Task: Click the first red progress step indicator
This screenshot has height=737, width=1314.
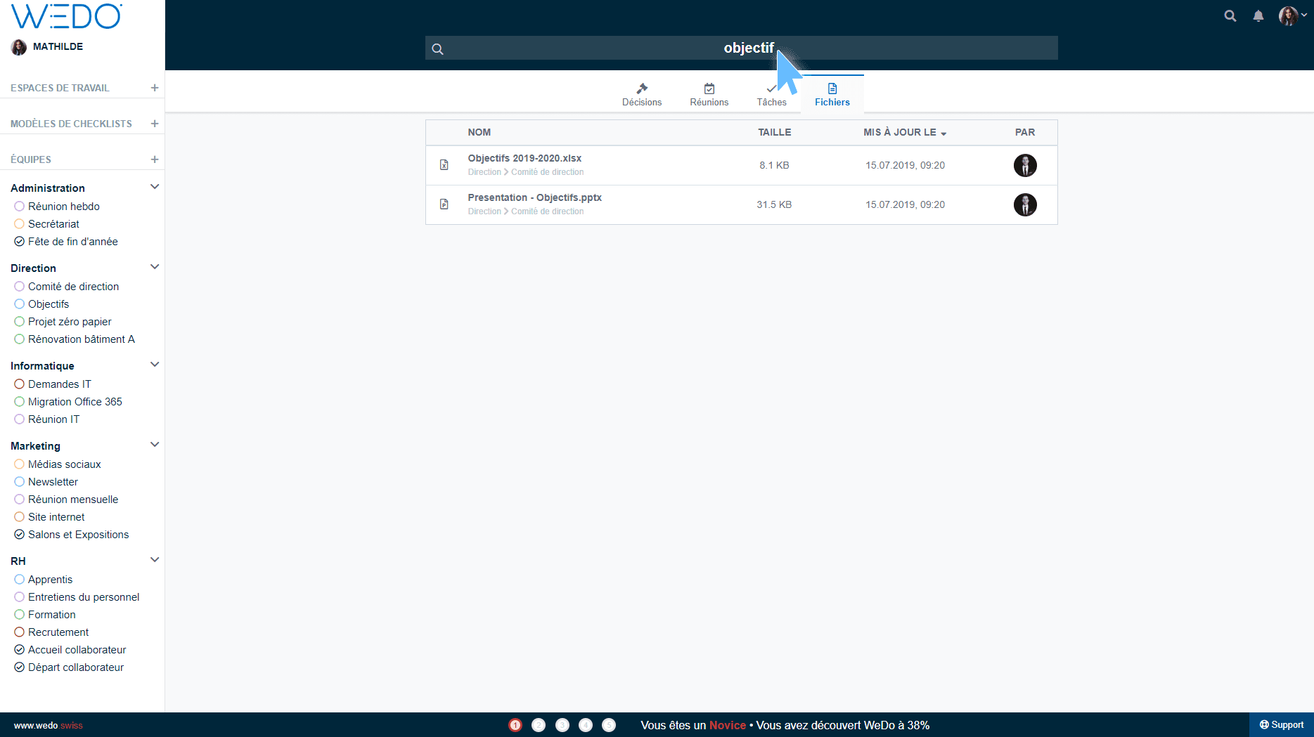Action: tap(515, 725)
